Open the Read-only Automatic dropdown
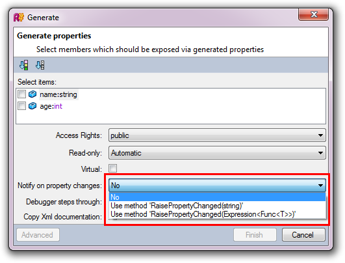This screenshot has width=345, height=263. pyautogui.click(x=217, y=153)
